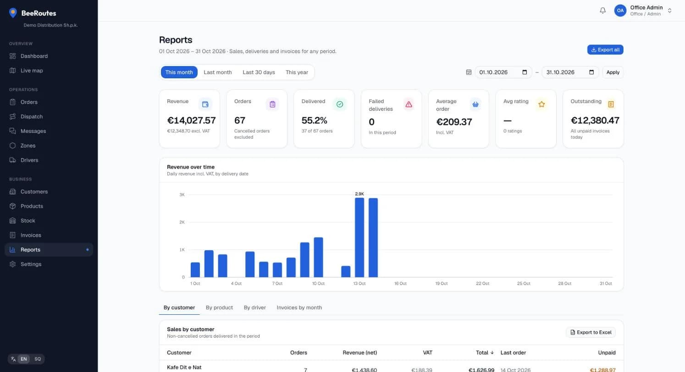Click the Reports bar-chart icon
The width and height of the screenshot is (685, 372).
tap(13, 250)
